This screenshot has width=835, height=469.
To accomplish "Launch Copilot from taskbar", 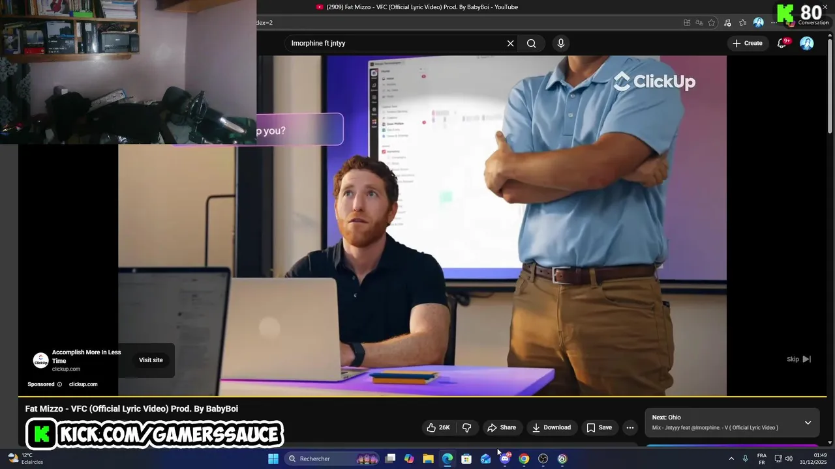I will click(x=409, y=459).
